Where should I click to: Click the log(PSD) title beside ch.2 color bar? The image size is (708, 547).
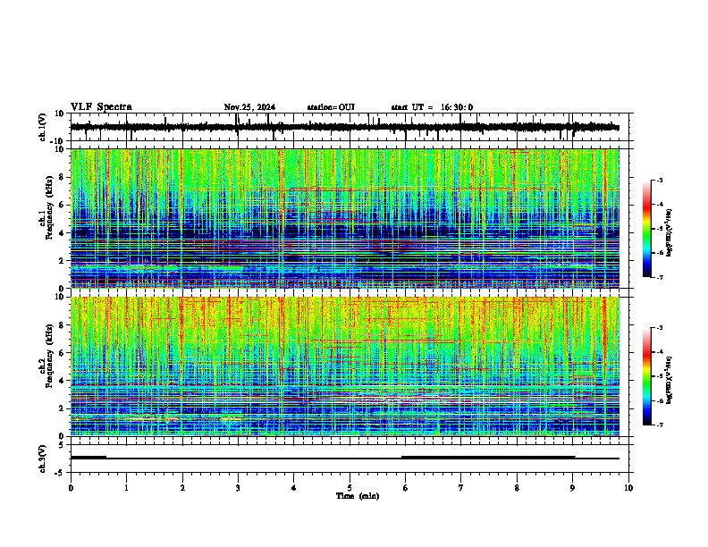(670, 380)
